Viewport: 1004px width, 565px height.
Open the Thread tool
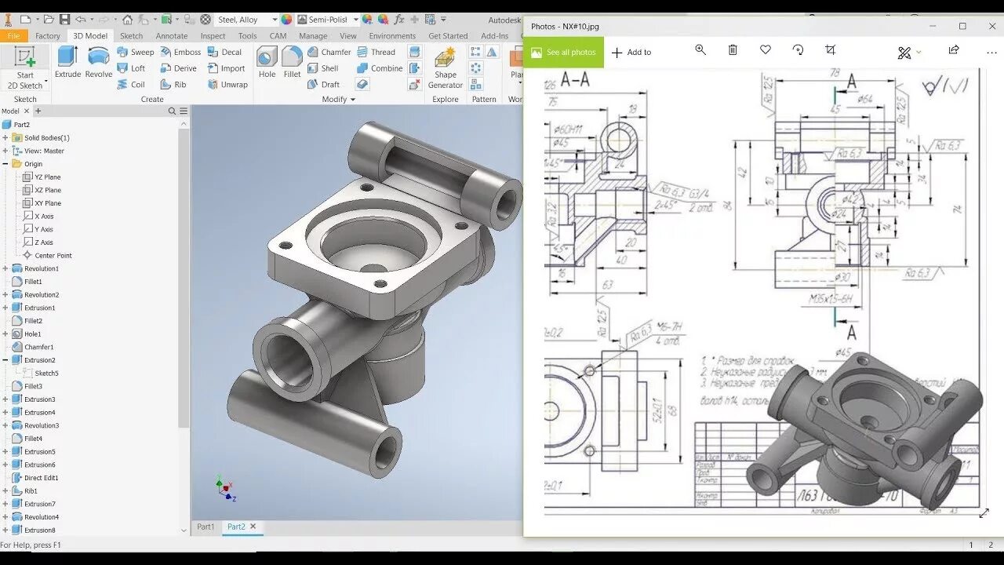coord(376,52)
